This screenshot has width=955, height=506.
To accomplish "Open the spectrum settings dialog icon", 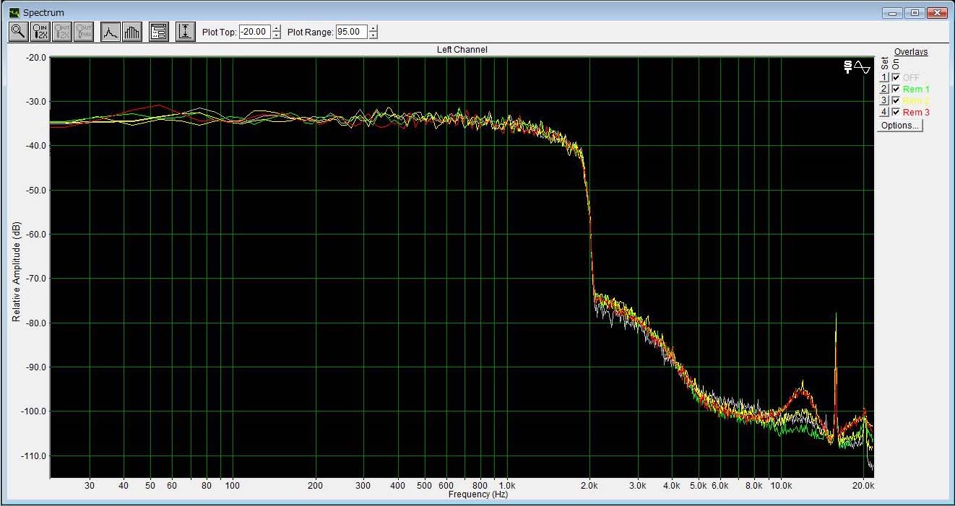I will click(159, 32).
